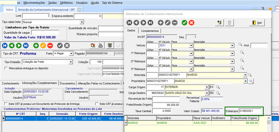Expand the Motorista name dropdown
Screen dimensions: 279x132
point(245,75)
